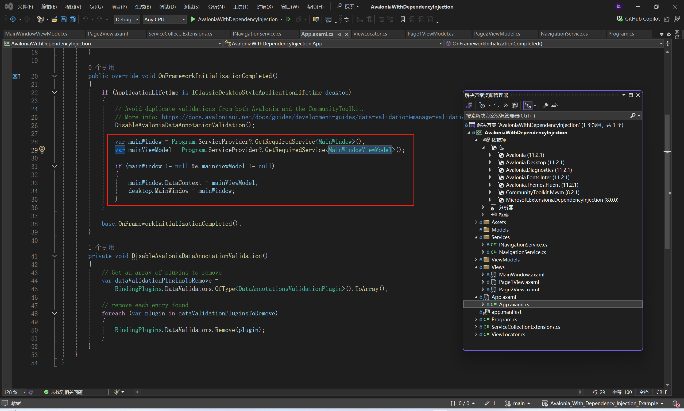The width and height of the screenshot is (684, 411).
Task: Open the 文件(F) menu
Action: [25, 7]
